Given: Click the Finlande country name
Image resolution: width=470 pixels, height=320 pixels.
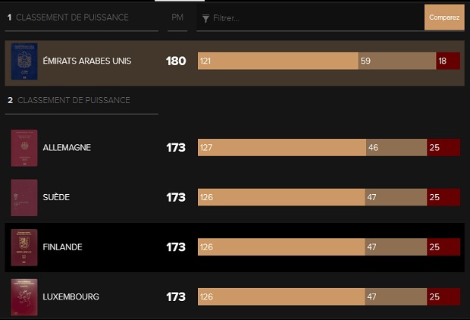Looking at the screenshot, I should (62, 247).
